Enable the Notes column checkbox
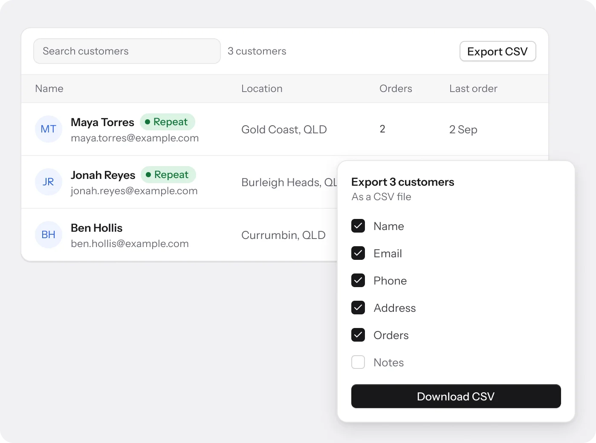This screenshot has width=596, height=443. [358, 362]
